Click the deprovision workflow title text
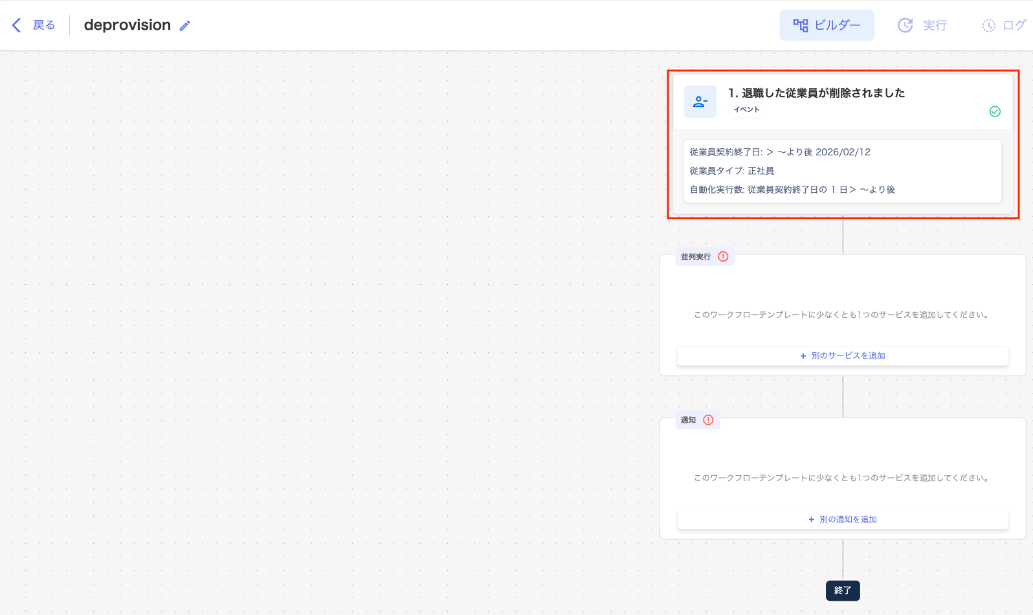Screen dimensions: 1033x615 pyautogui.click(x=128, y=25)
